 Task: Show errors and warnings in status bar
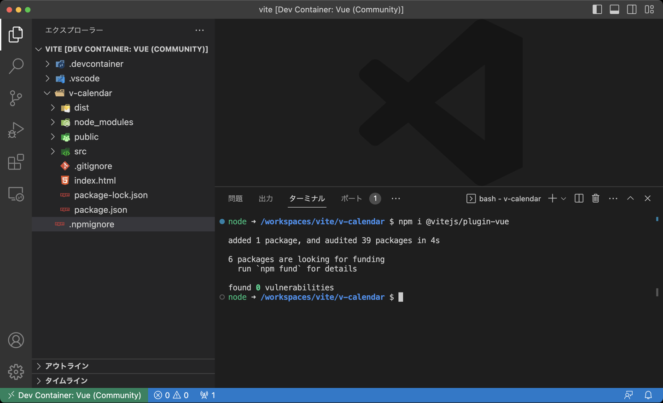pyautogui.click(x=171, y=395)
